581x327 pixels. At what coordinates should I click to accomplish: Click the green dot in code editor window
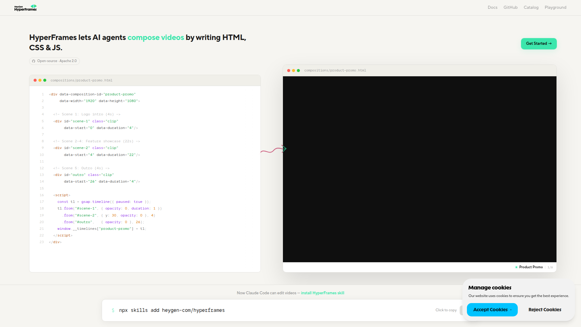[45, 80]
